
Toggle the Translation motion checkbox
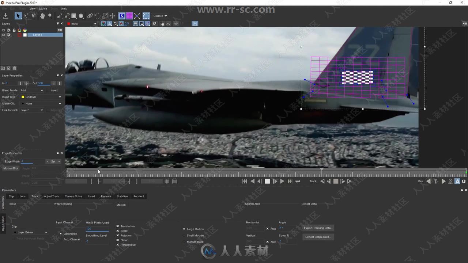(x=118, y=226)
